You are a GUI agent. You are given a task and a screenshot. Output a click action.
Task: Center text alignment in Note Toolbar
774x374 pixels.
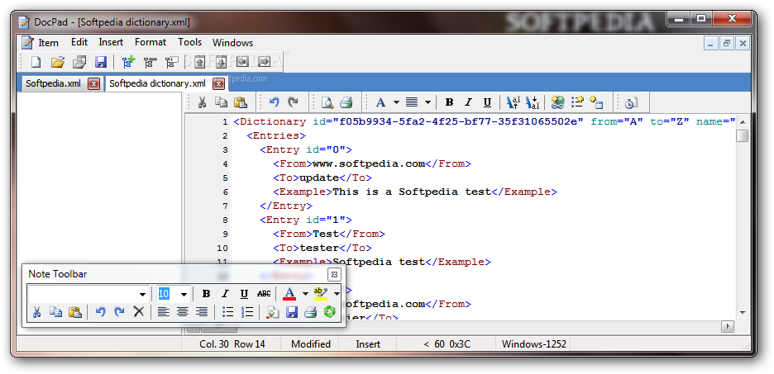[183, 311]
